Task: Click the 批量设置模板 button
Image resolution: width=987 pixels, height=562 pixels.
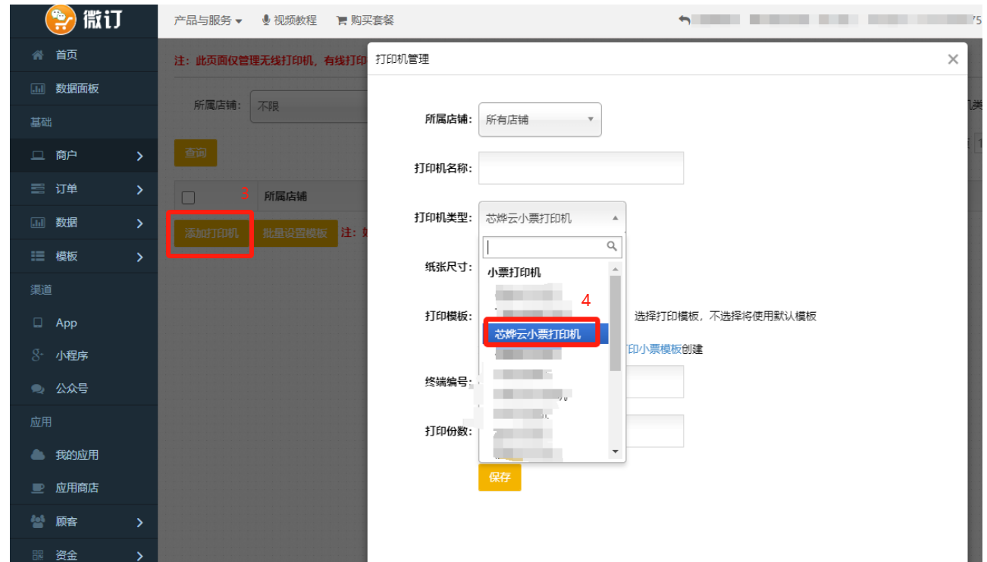Action: tap(295, 233)
